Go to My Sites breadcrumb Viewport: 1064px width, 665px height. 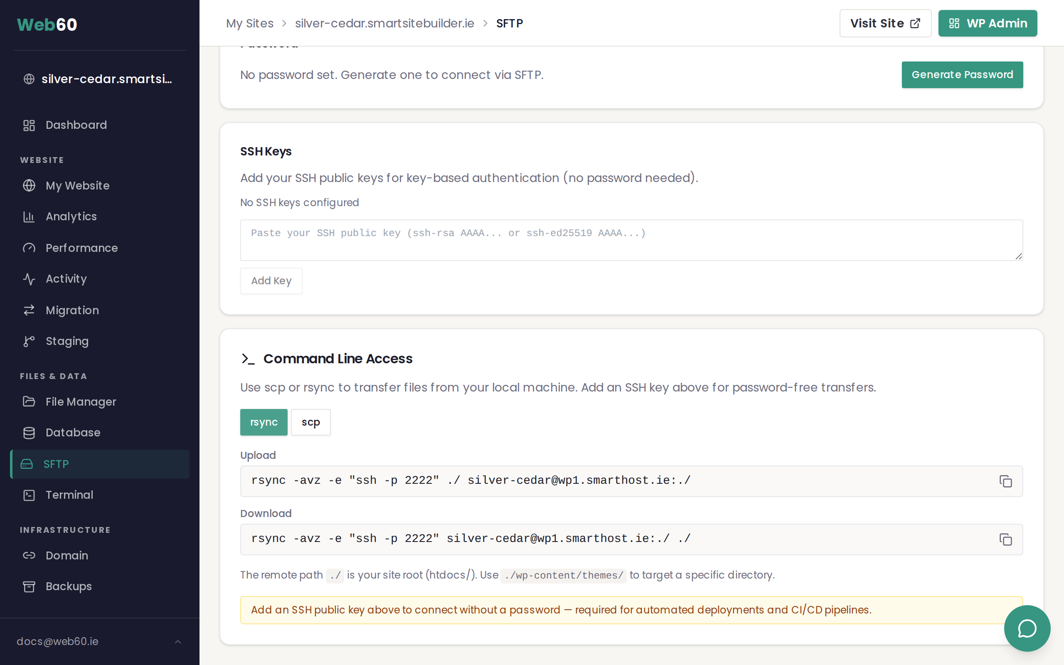coord(249,23)
